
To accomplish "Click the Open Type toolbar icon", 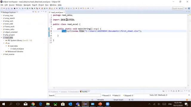I will pyautogui.click(x=50, y=8).
